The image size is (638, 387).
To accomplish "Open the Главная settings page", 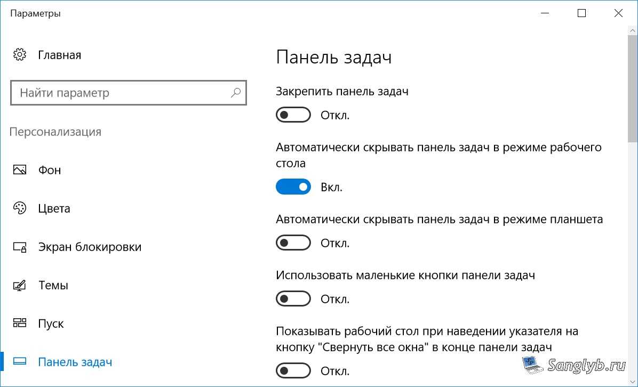I will coord(59,55).
